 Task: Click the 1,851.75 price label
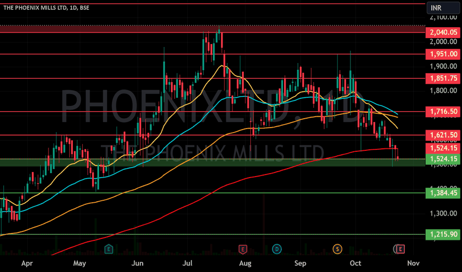(443, 79)
